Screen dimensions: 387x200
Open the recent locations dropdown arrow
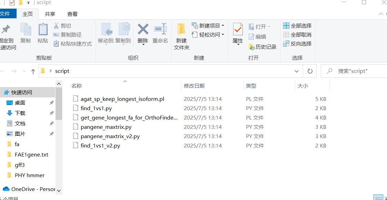pyautogui.click(x=24, y=71)
